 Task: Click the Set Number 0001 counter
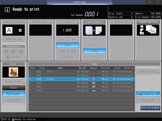point(91,14)
